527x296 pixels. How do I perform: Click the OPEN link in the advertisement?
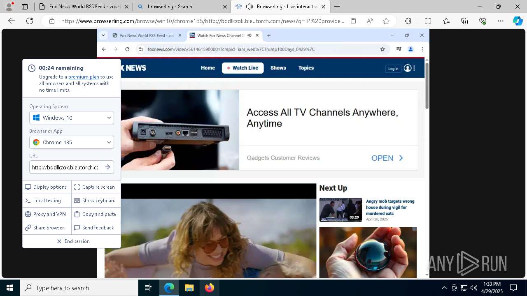387,158
